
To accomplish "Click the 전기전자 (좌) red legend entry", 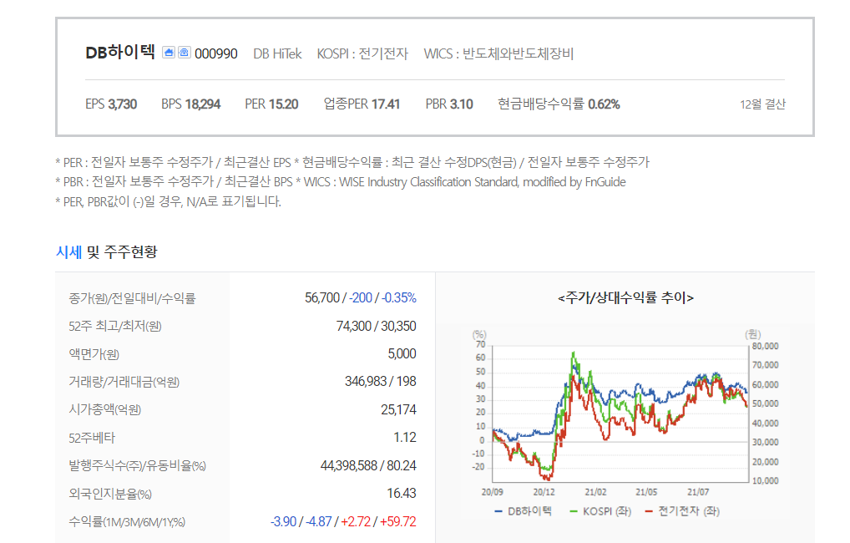I will [682, 511].
